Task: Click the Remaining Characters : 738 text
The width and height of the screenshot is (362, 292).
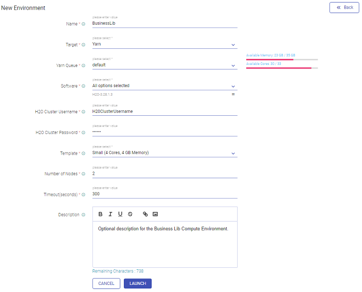Action: 118,271
